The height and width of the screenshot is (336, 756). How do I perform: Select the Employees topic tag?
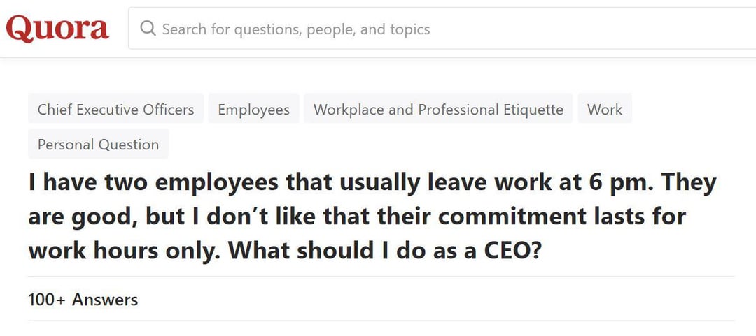(x=253, y=110)
